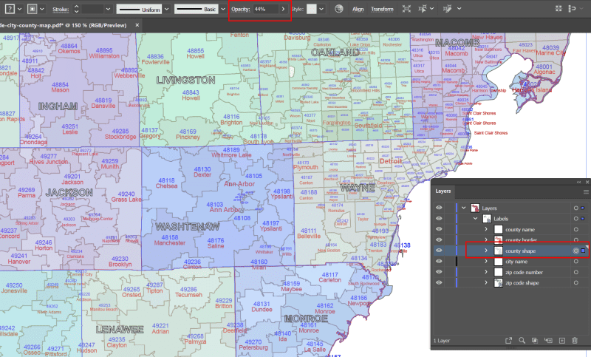The image size is (591, 357).
Task: Collapse the Layers panel with double arrows
Action: [579, 182]
